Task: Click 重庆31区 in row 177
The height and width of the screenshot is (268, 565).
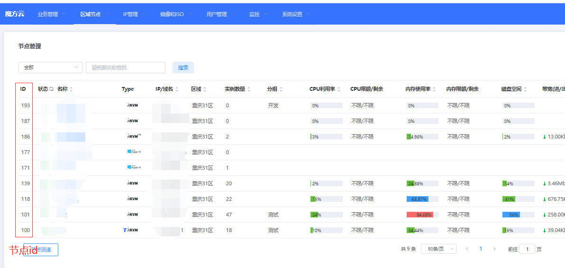Action: [x=202, y=152]
